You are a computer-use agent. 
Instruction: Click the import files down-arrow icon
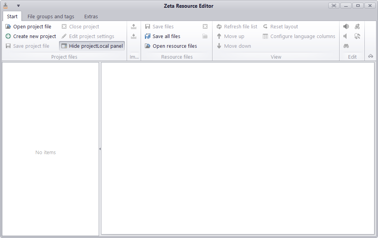(x=134, y=36)
